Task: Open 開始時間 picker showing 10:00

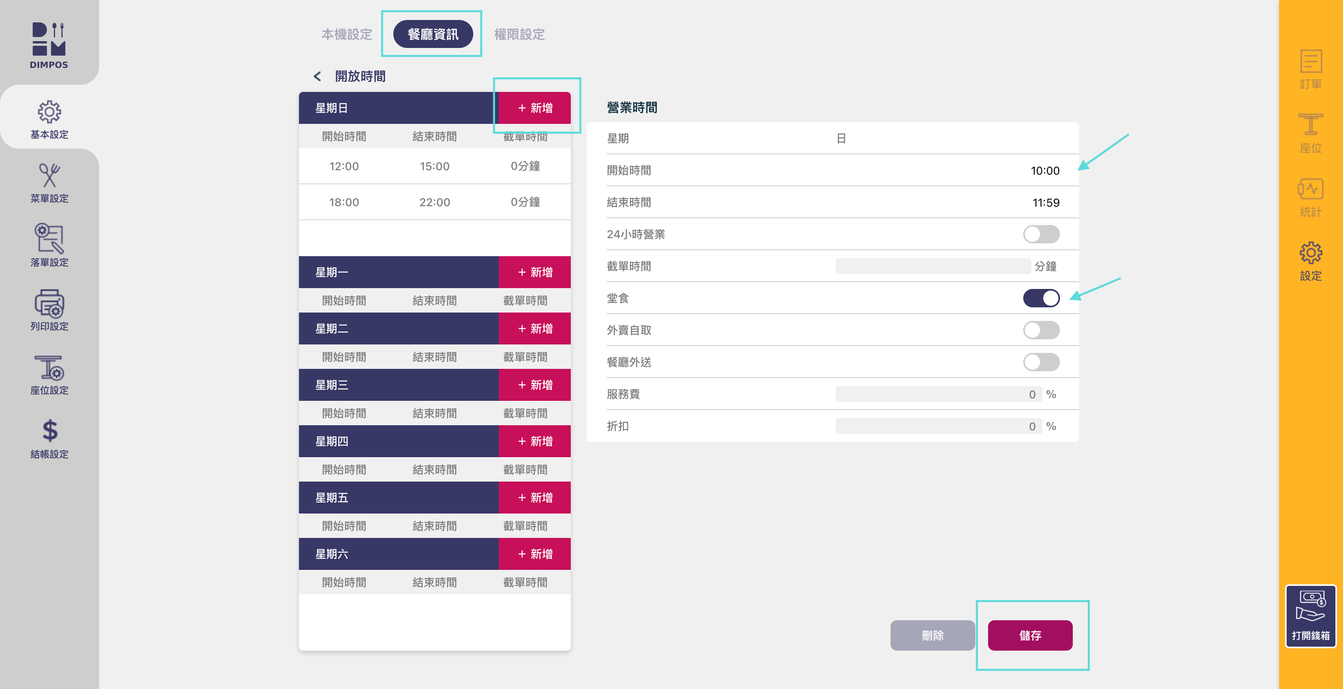Action: pyautogui.click(x=1044, y=171)
